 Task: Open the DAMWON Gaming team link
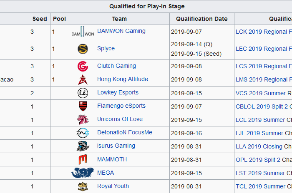pyautogui.click(x=121, y=31)
